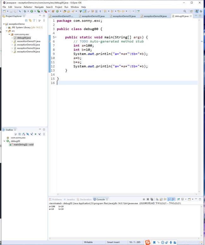Click the Terminate console button
Screen dimensions: 205x245
144,199
